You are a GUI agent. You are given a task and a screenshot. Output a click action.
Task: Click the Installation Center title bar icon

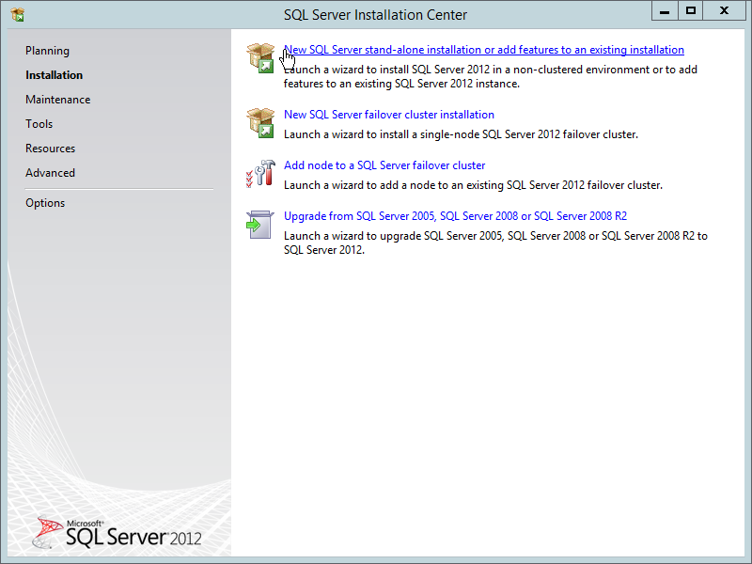coord(17,14)
